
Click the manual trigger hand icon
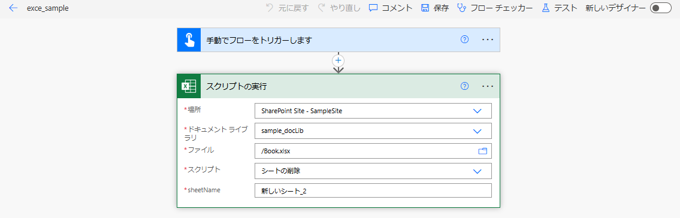(189, 40)
